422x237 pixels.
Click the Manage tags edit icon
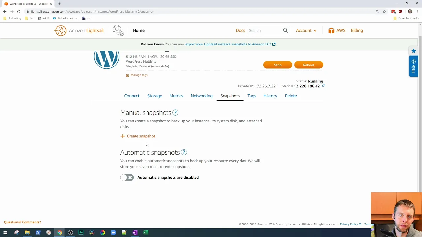[x=127, y=75]
